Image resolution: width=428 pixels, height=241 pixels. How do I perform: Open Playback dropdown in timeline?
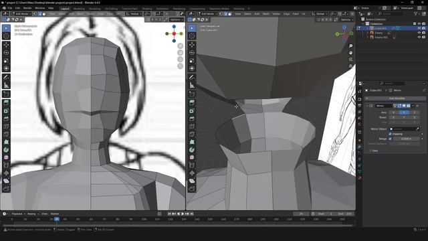(x=18, y=214)
